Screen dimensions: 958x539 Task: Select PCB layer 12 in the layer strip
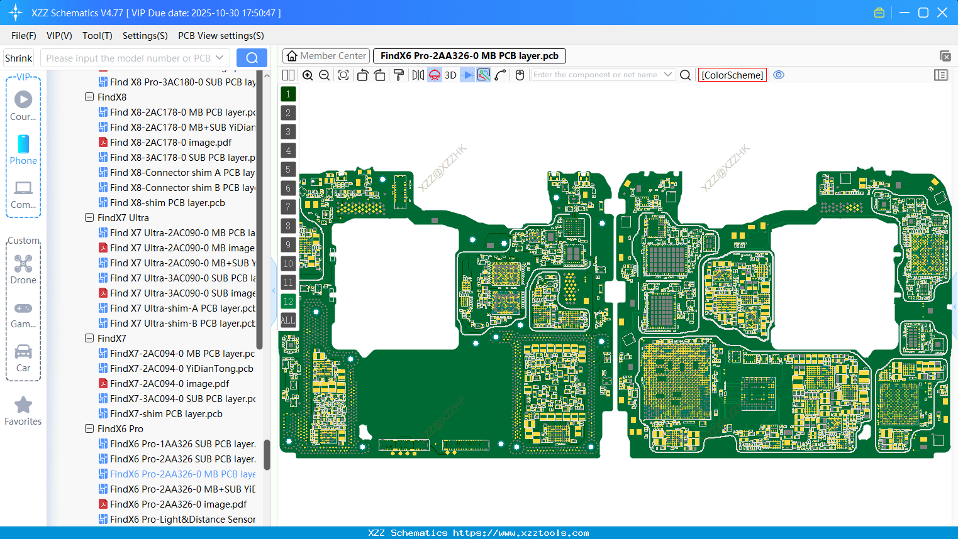pyautogui.click(x=288, y=302)
